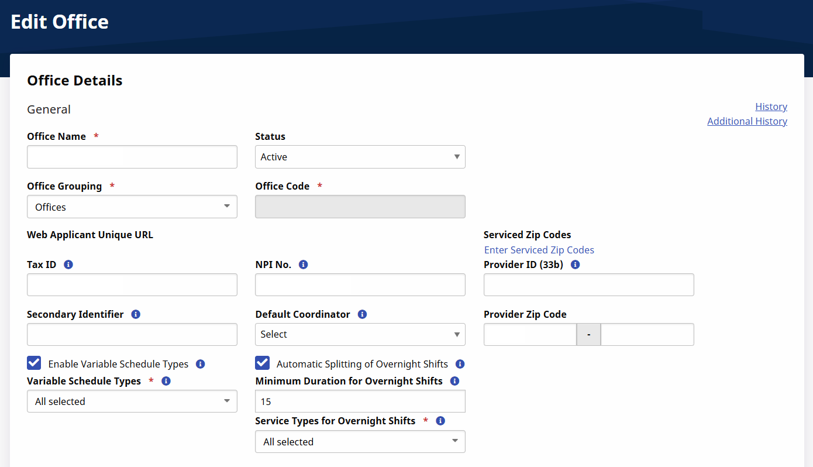Open the Default Coordinator dropdown
Image resolution: width=813 pixels, height=467 pixels.
(360, 334)
